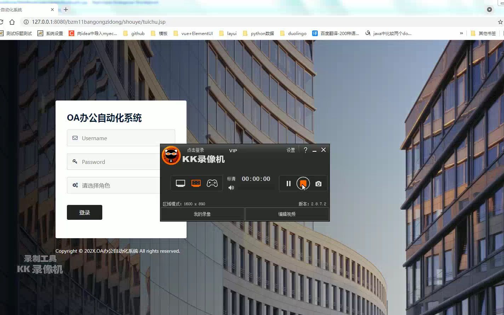Minimize the KK recorder window
504x315 pixels.
point(314,150)
